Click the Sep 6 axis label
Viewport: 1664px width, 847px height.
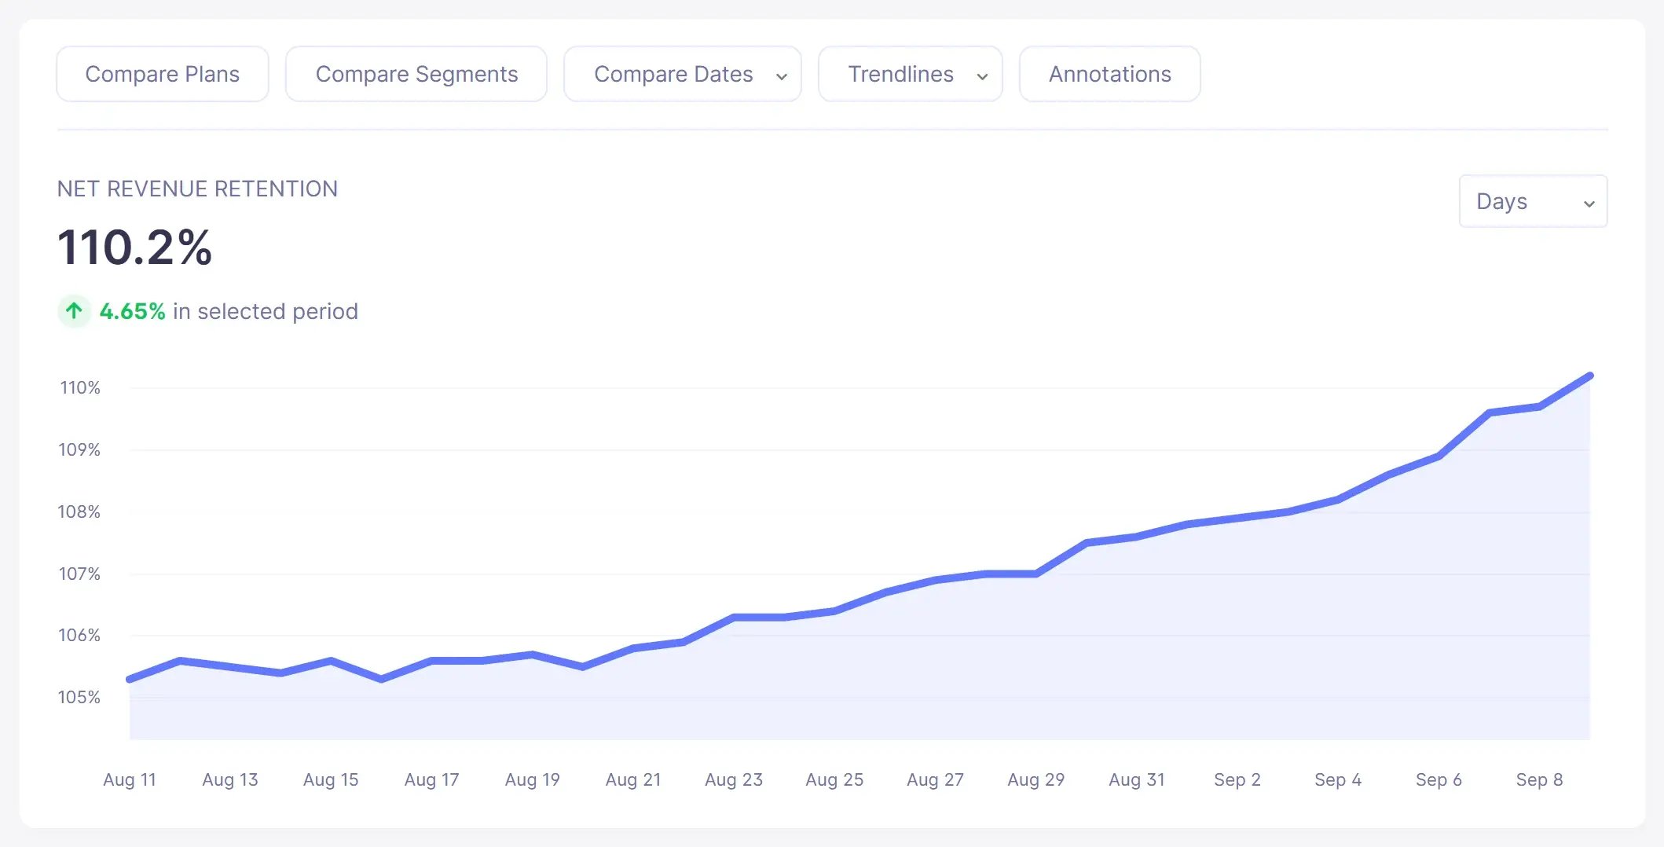tap(1439, 779)
